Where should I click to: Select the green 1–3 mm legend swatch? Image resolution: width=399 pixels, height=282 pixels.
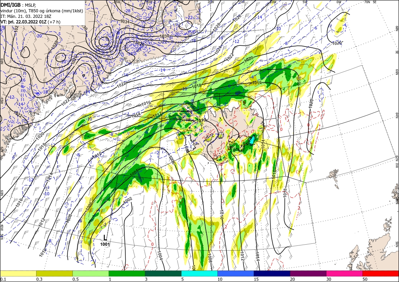(x=127, y=273)
